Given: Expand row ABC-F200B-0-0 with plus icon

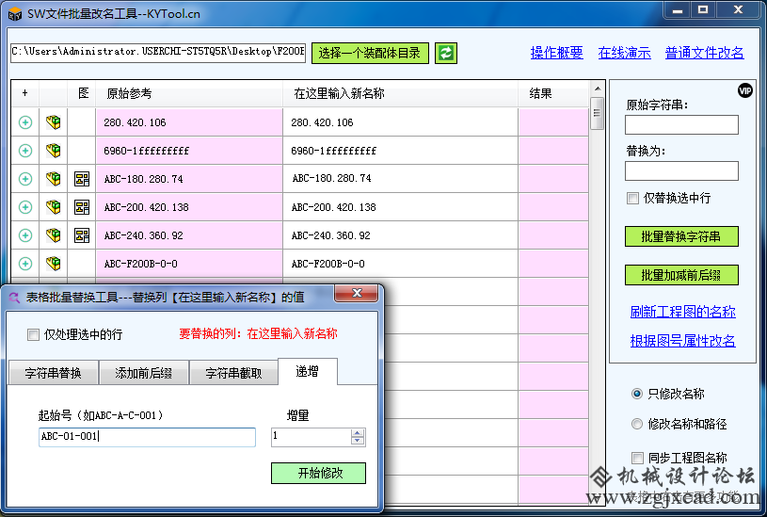Looking at the screenshot, I should click(x=25, y=264).
